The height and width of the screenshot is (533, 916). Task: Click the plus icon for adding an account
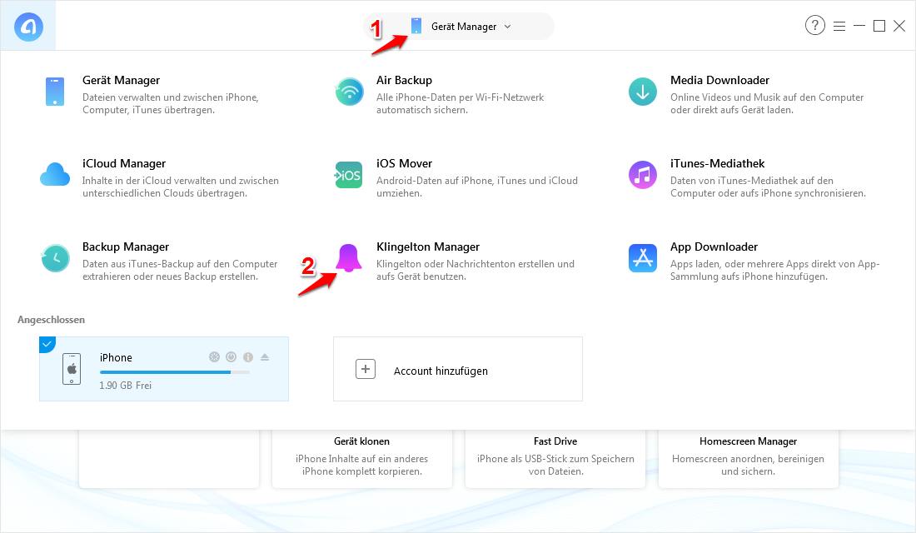click(366, 370)
